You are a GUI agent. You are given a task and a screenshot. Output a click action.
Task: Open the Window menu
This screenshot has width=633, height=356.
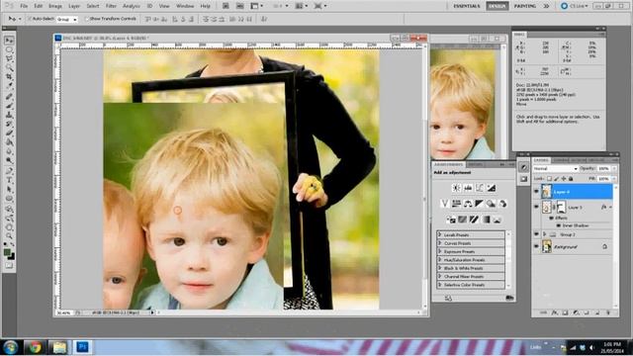185,6
